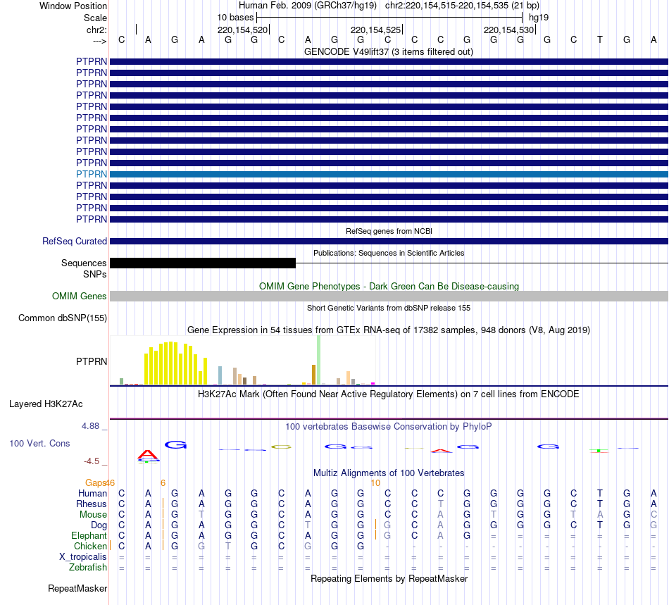Click Repeating Elements by RepeatMasker title

pos(389,578)
